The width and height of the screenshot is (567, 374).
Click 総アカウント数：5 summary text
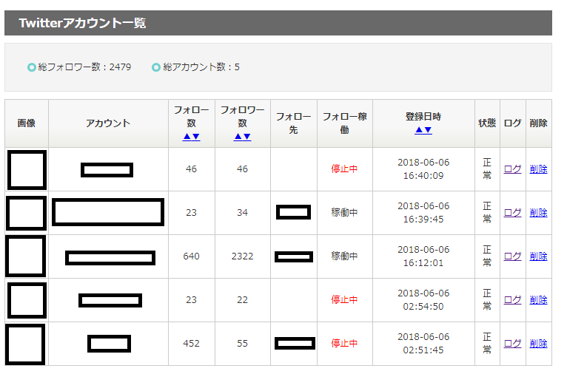pyautogui.click(x=201, y=67)
